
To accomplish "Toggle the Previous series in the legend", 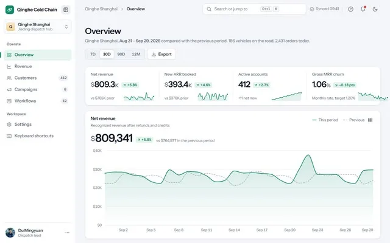I will coord(353,120).
